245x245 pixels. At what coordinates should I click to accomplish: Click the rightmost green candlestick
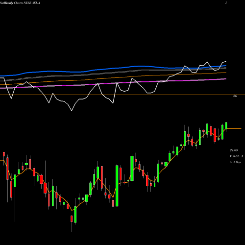point(226,126)
